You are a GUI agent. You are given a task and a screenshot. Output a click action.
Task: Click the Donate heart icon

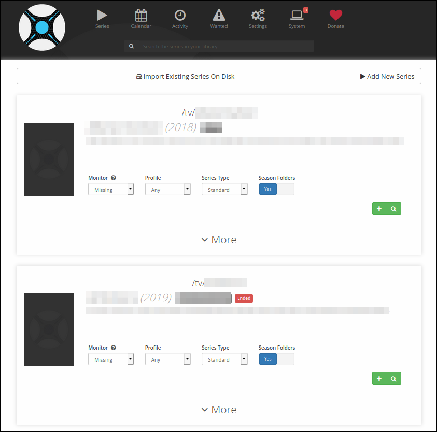(335, 15)
